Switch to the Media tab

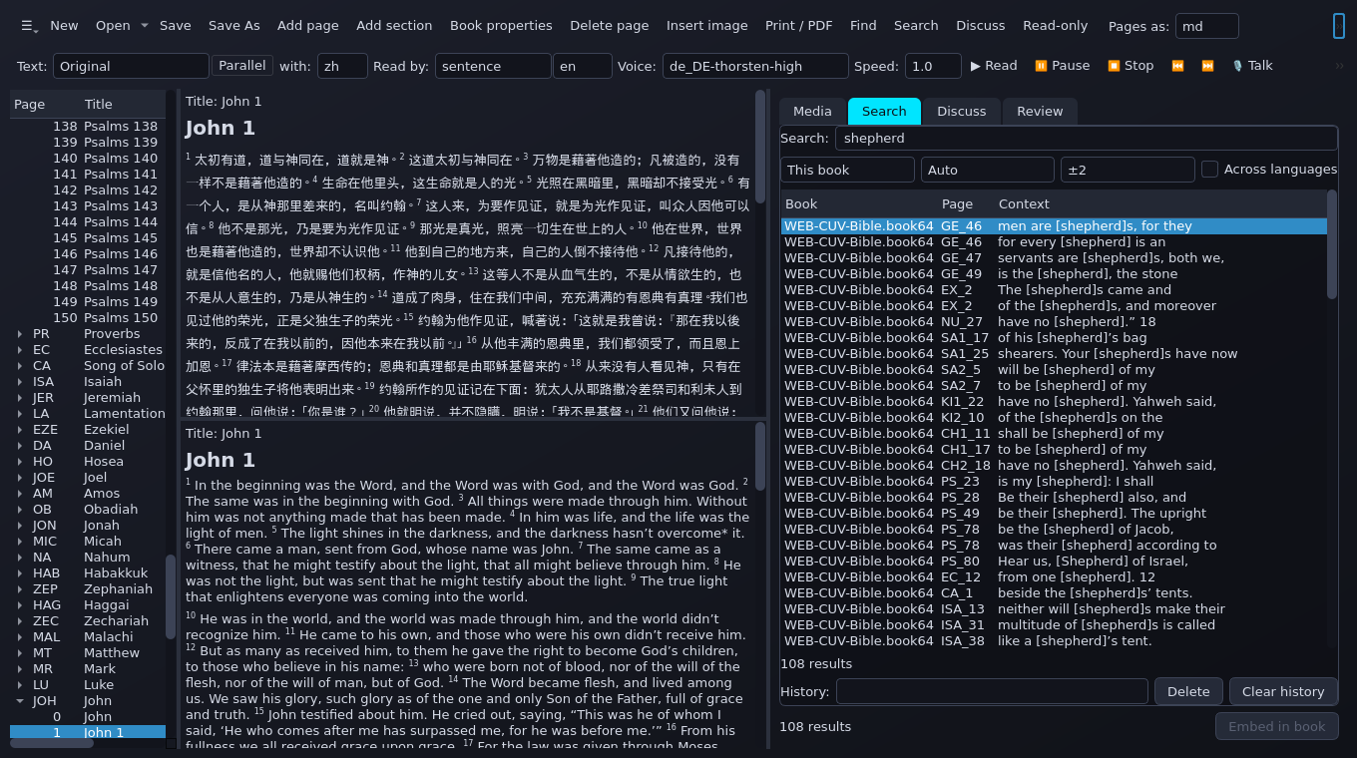(x=812, y=112)
